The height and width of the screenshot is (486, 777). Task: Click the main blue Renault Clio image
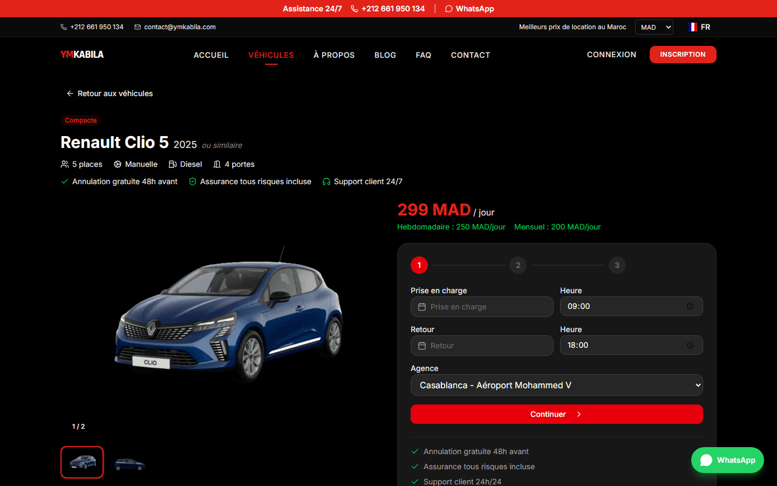point(229,314)
